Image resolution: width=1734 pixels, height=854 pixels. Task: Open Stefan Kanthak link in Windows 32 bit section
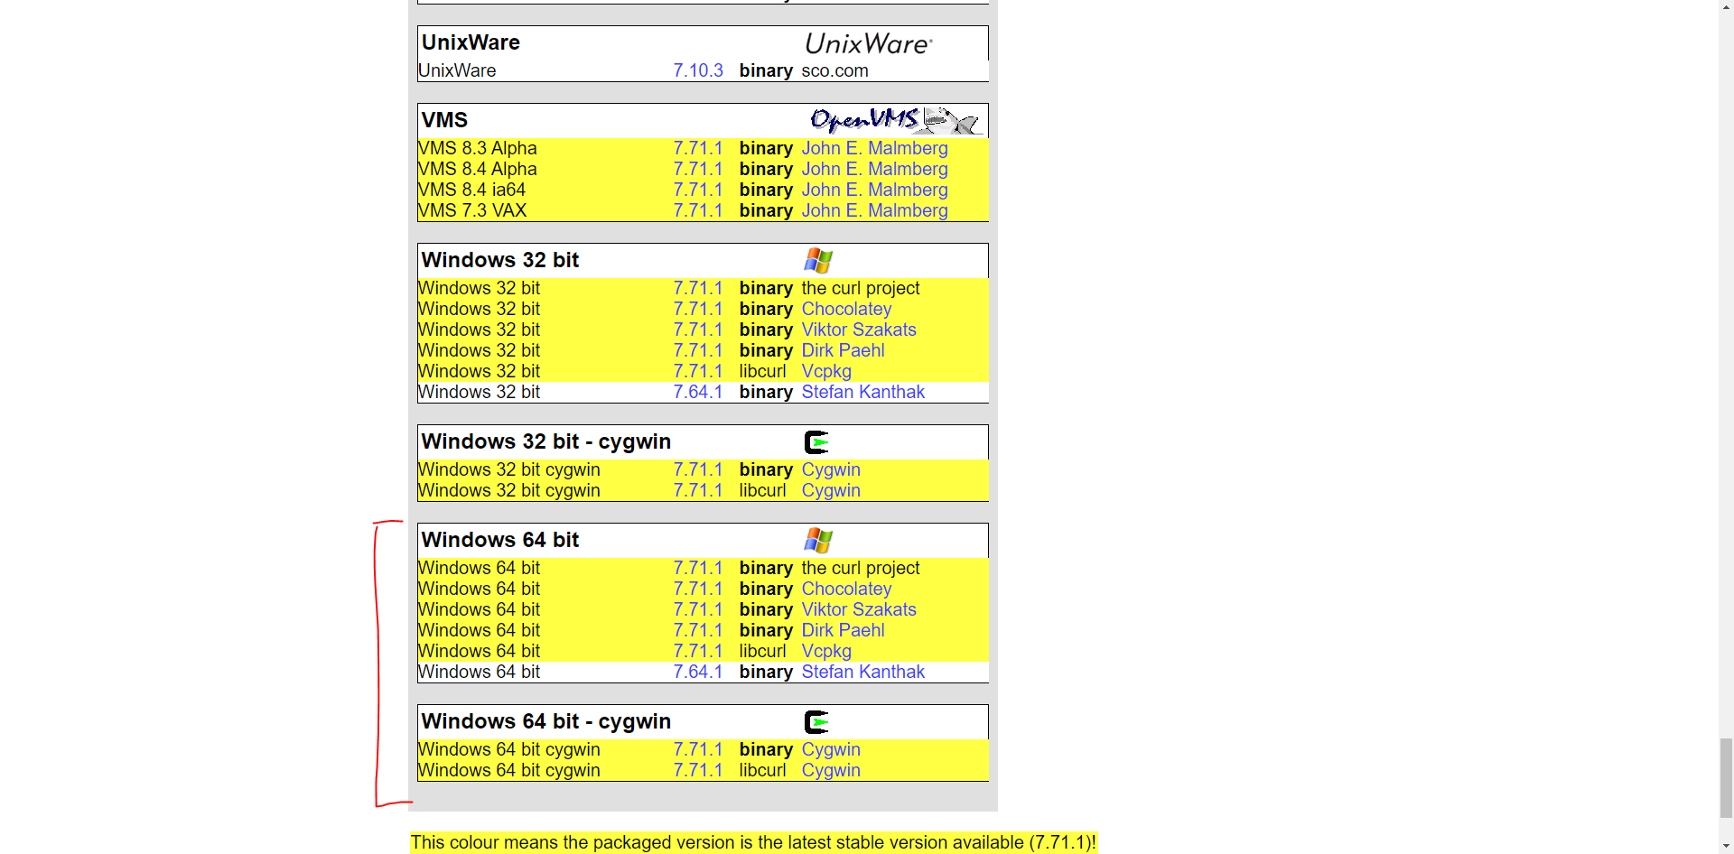[x=862, y=392]
